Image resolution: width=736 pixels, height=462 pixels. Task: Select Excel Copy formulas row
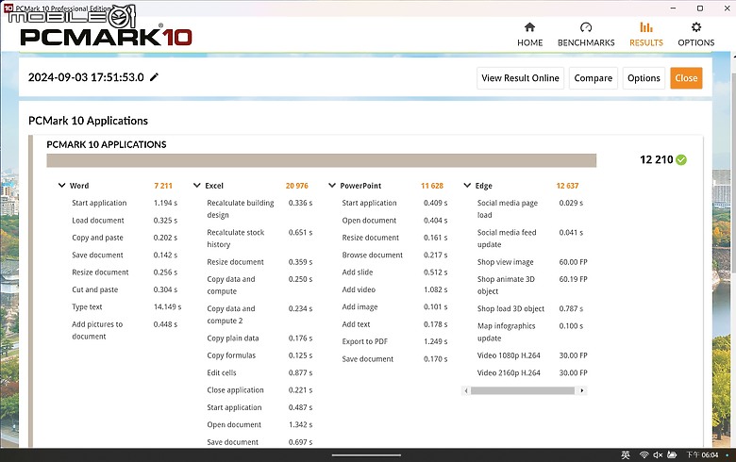point(259,355)
